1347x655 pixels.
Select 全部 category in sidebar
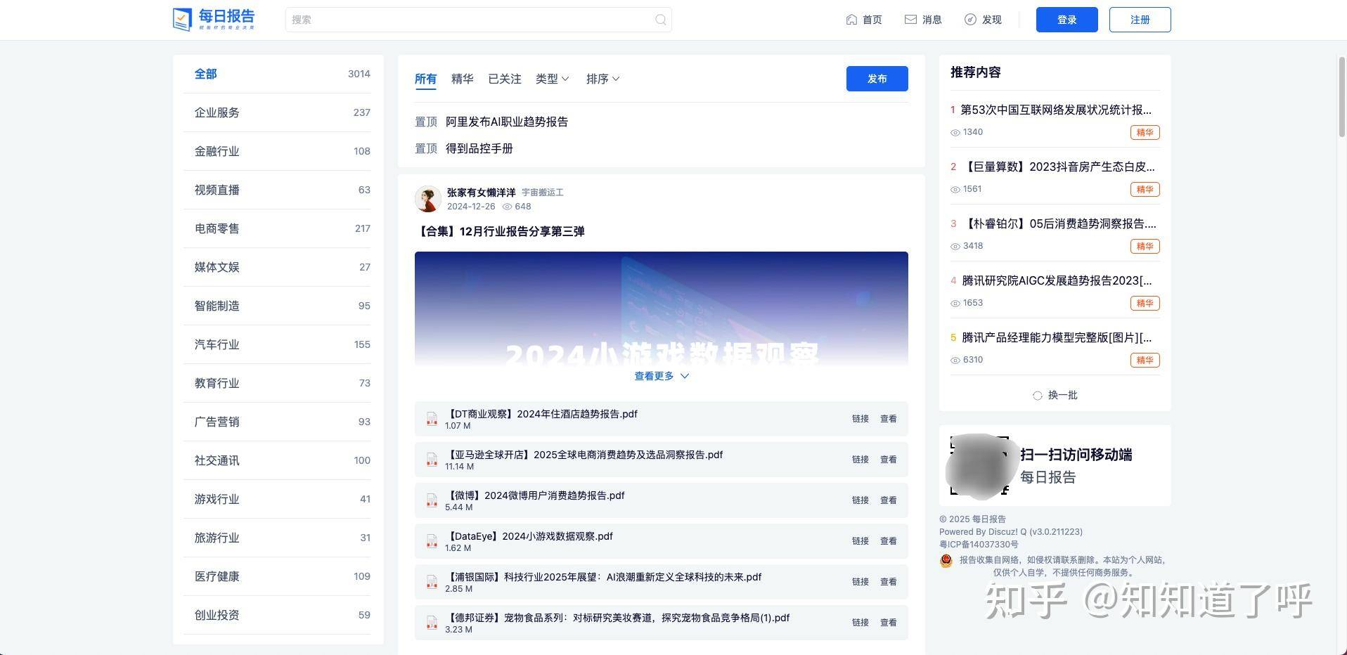pos(278,74)
